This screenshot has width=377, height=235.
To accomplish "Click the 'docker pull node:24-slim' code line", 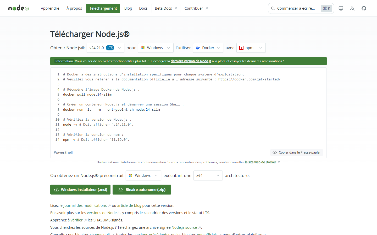I will (87, 95).
